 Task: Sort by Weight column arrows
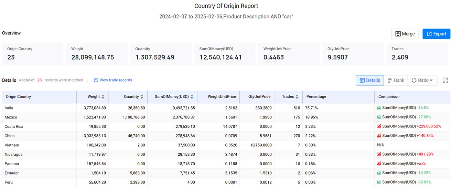pos(103,97)
